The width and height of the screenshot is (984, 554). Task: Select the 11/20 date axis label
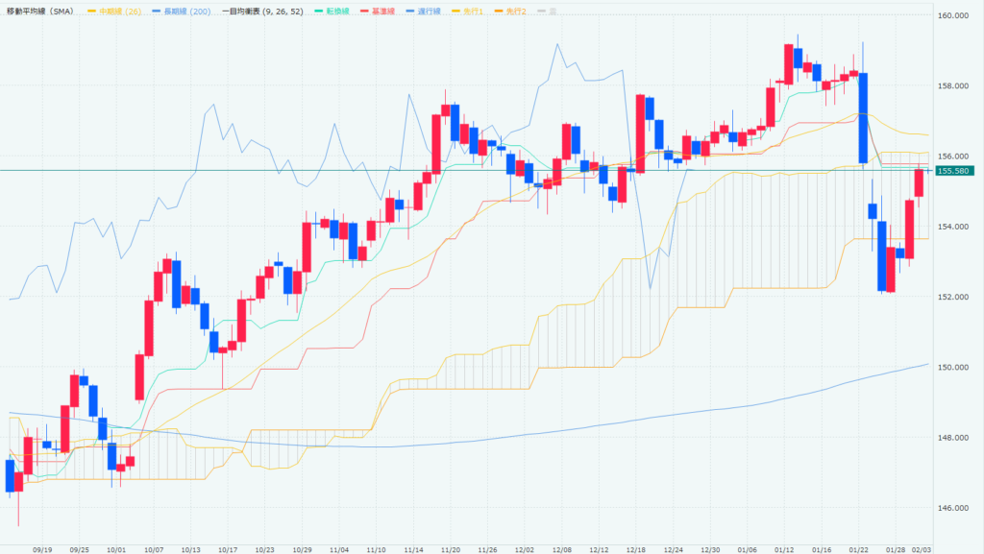(450, 549)
